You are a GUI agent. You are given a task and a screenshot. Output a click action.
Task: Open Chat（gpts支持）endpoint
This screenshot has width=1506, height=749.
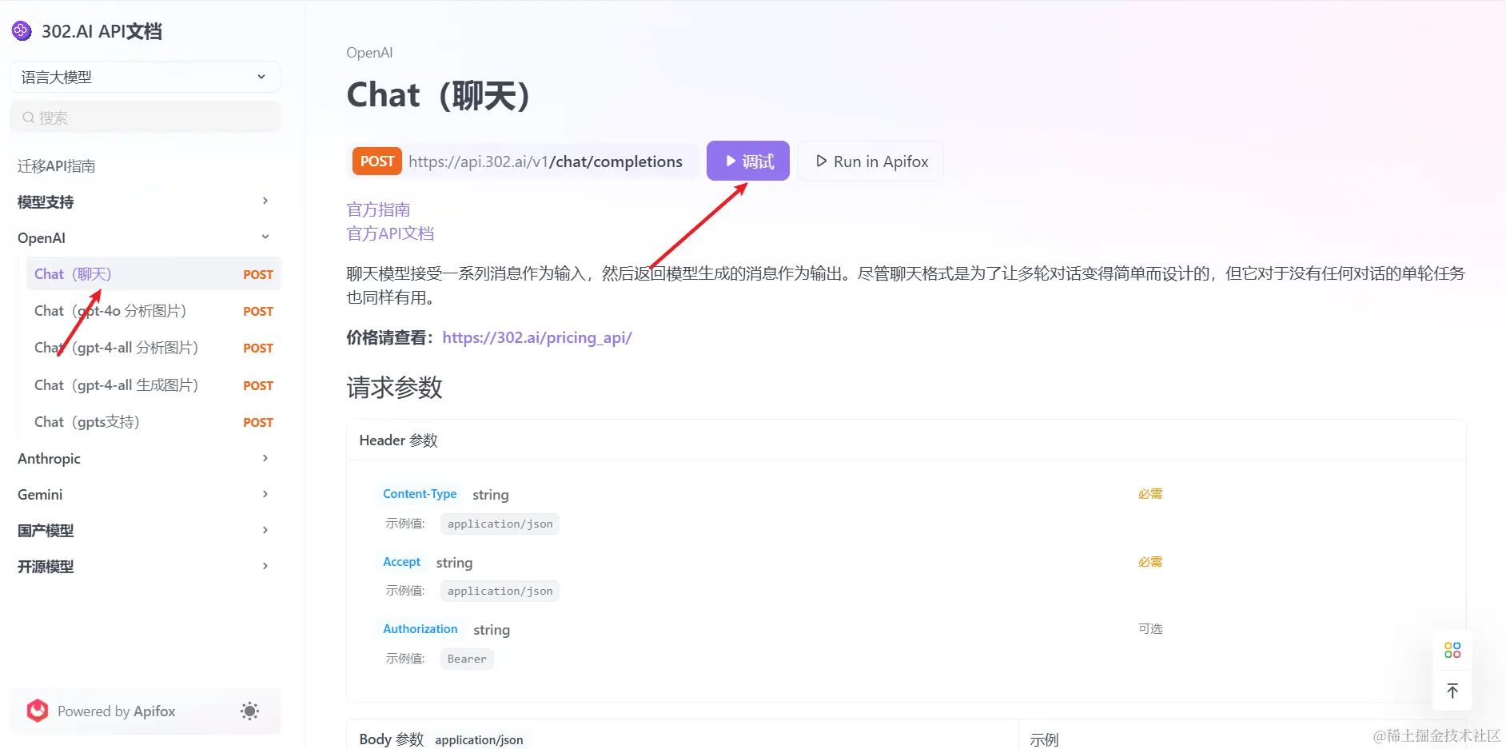(153, 422)
